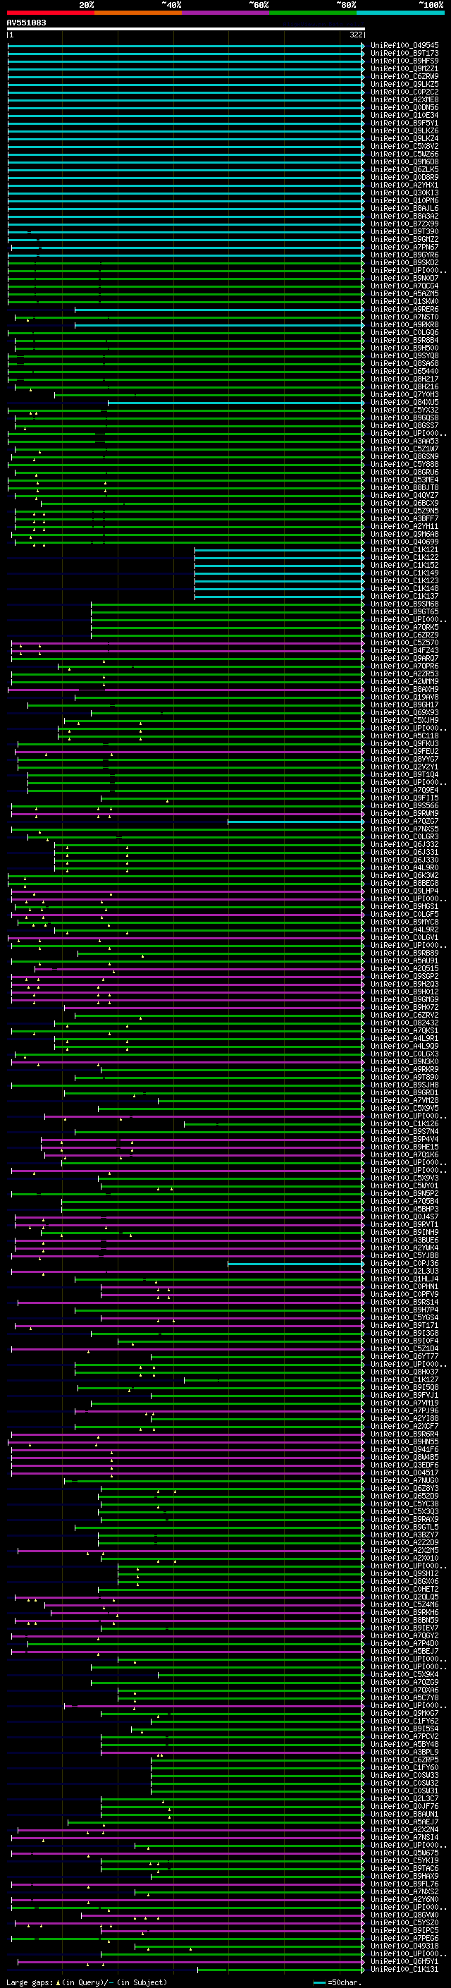Viewport: 451px width, 1988px height.
Task: Select hit label UniRef100_B9S566
Action: tap(404, 805)
